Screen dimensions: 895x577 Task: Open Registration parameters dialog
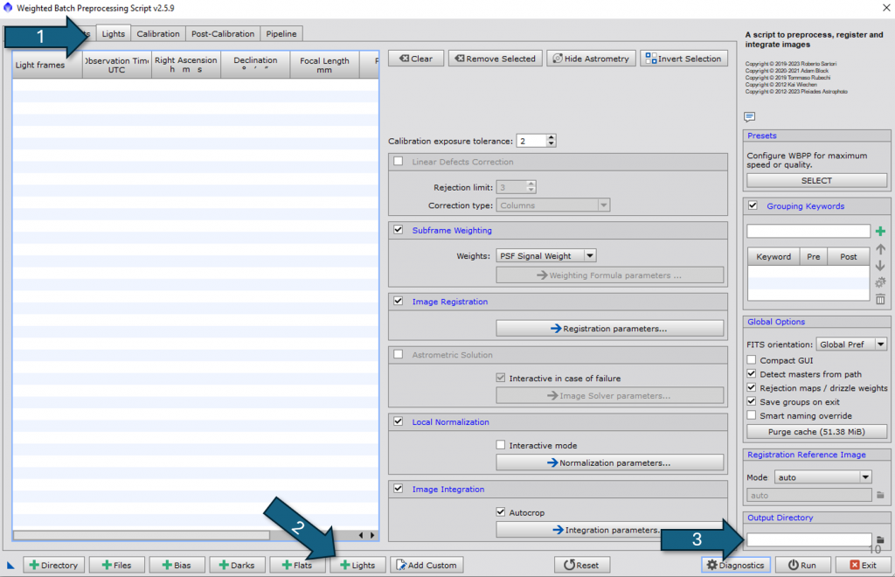pyautogui.click(x=609, y=329)
